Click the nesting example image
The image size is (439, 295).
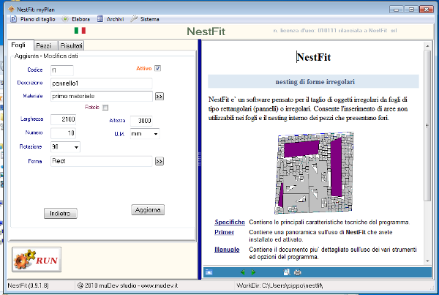314,173
